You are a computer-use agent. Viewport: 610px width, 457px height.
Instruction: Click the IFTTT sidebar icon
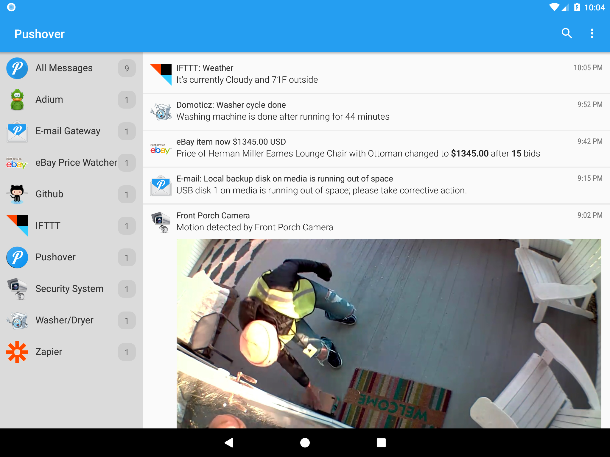coord(17,226)
